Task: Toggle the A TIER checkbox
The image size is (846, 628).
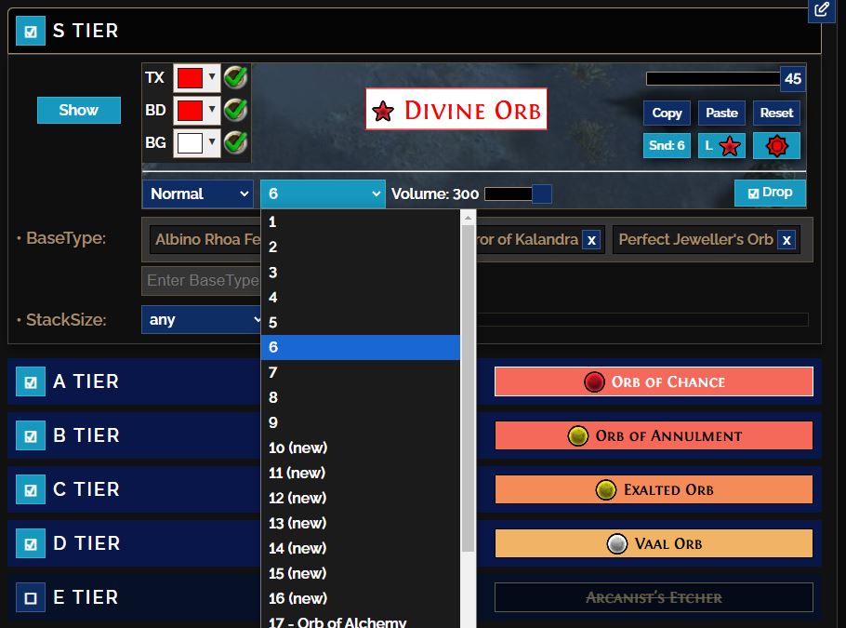Action: pyautogui.click(x=31, y=382)
